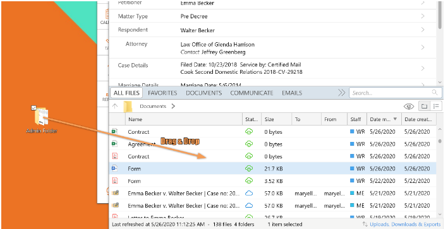
Task: Open the EMAILS tab
Action: (x=292, y=93)
